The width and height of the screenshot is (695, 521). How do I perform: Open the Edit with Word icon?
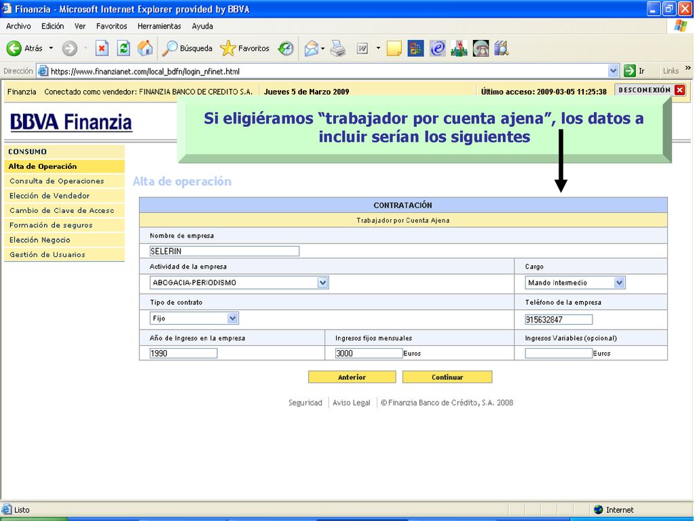click(362, 48)
